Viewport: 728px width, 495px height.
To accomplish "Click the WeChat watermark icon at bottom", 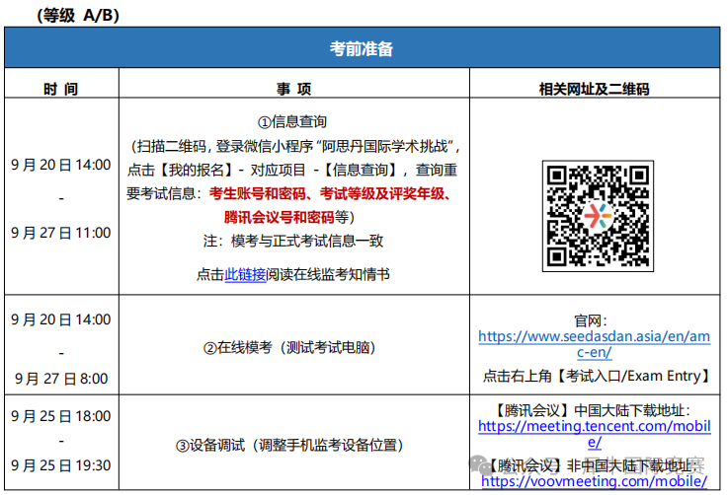I will point(481,462).
